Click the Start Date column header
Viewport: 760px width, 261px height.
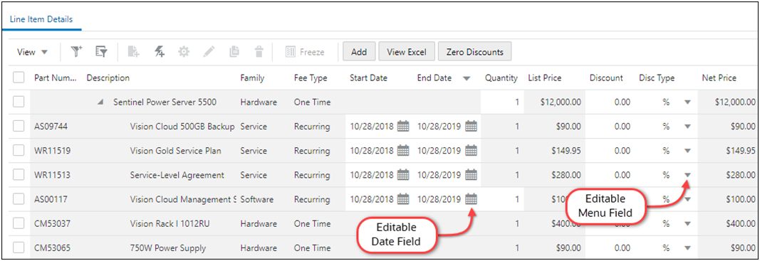368,78
